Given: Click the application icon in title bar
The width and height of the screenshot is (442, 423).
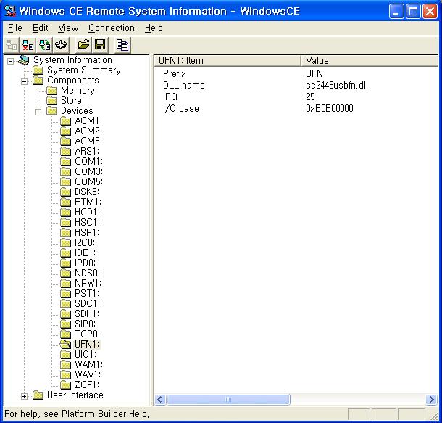Looking at the screenshot, I should [x=10, y=11].
